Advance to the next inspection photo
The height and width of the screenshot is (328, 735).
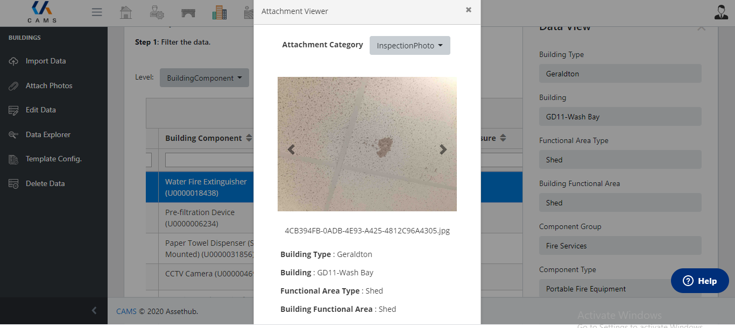[x=443, y=149]
